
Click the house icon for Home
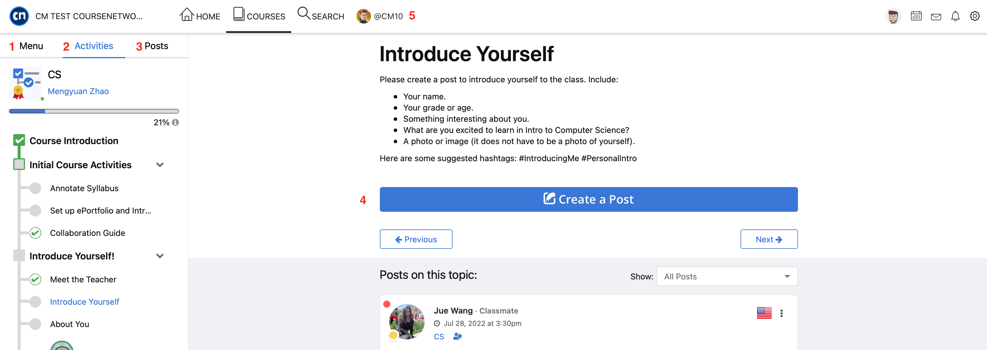(x=187, y=14)
